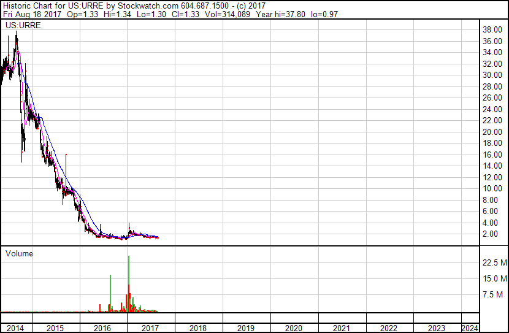Select the 2018 year marker on the timeline

pos(198,328)
